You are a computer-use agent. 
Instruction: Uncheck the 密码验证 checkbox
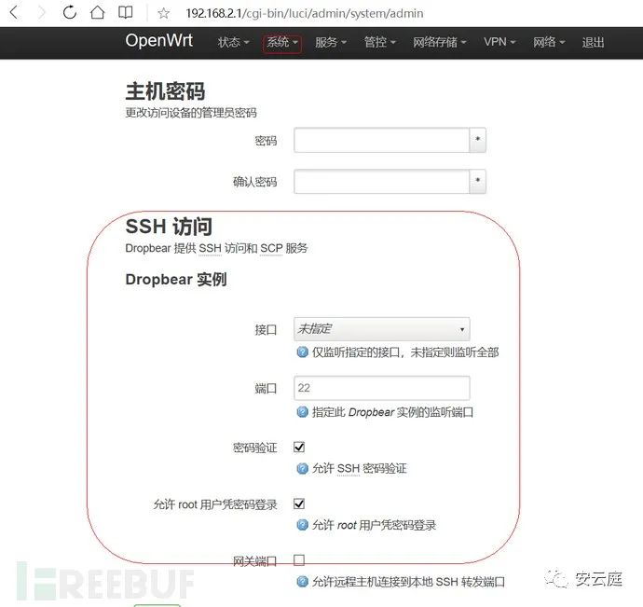point(299,447)
